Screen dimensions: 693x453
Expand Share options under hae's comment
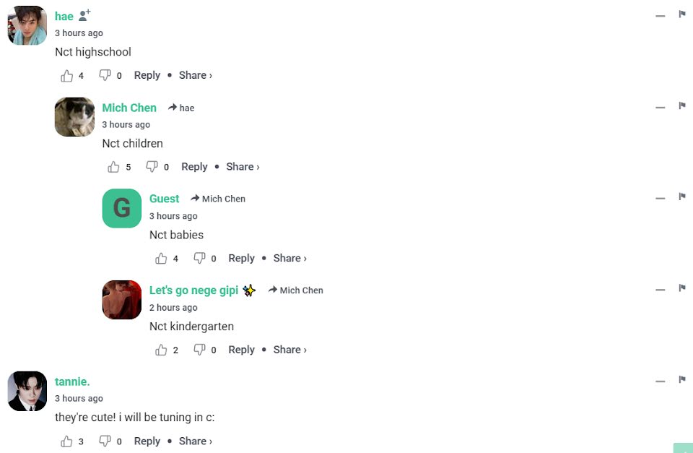[x=196, y=75]
